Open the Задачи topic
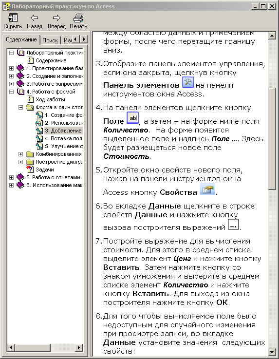This screenshot has width=279, height=359. 45,170
